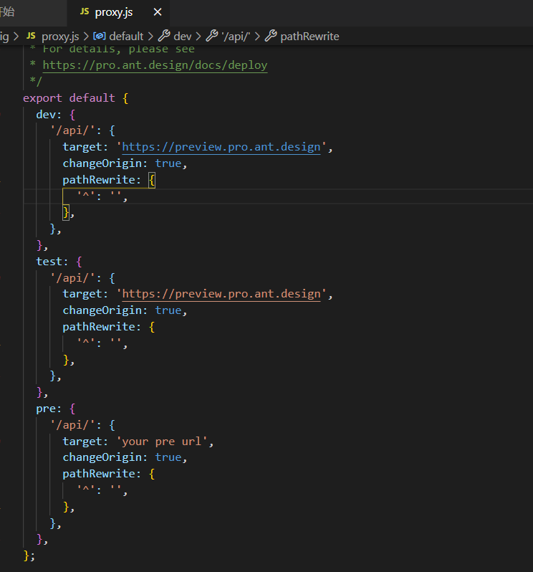Viewport: 533px width, 572px height.
Task: Click 'changeOrigin' in the pre block
Action: [x=102, y=457]
